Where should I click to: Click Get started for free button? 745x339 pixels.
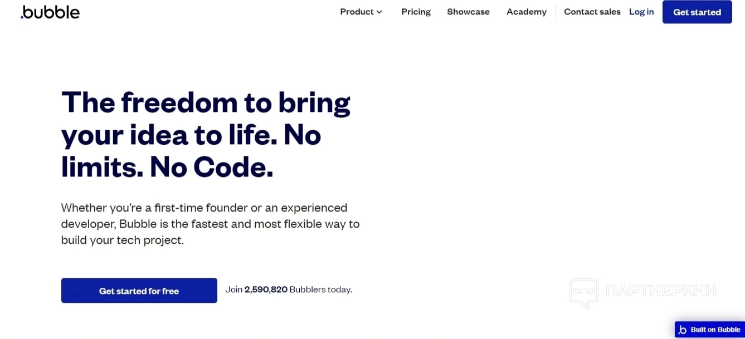click(x=139, y=291)
